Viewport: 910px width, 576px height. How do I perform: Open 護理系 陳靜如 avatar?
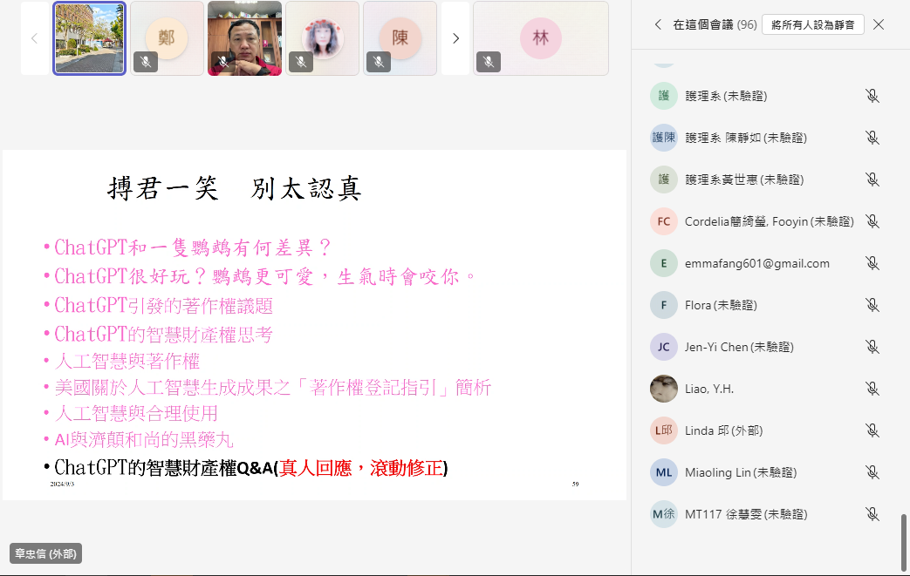point(663,138)
